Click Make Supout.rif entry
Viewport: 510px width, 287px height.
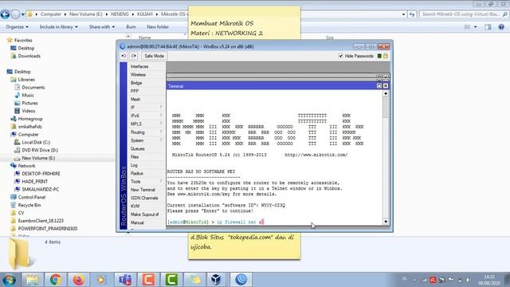click(145, 214)
